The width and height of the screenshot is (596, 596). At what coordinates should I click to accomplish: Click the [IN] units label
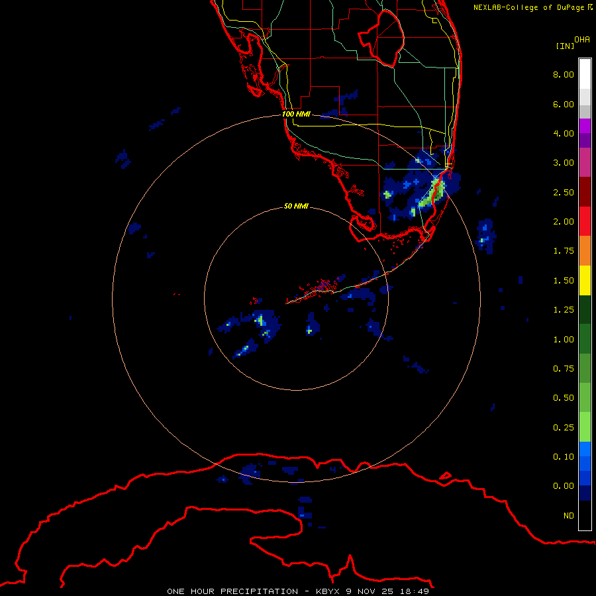[x=566, y=46]
